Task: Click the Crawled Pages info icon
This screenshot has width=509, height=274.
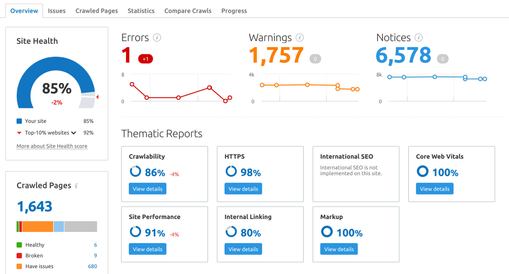Action: point(76,186)
